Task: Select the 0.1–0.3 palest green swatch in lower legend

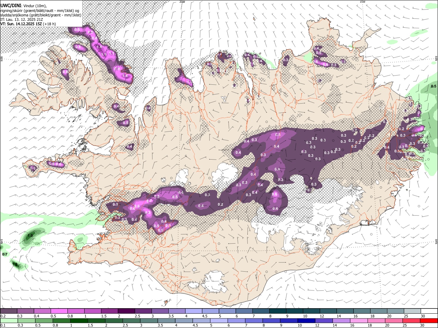Action: (x=9, y=320)
